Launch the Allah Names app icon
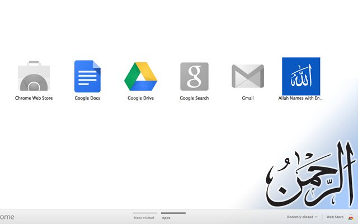This screenshot has height=224, width=358. tap(301, 76)
